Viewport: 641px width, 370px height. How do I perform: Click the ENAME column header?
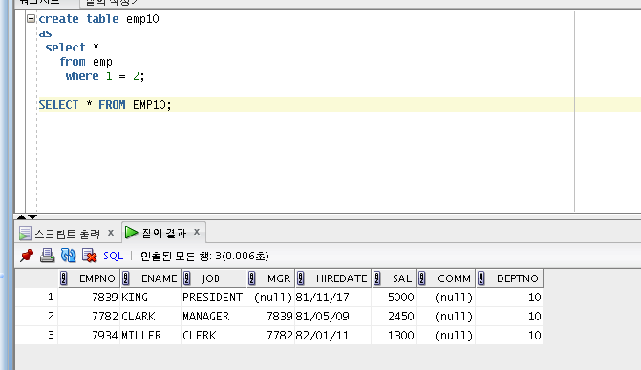click(151, 278)
